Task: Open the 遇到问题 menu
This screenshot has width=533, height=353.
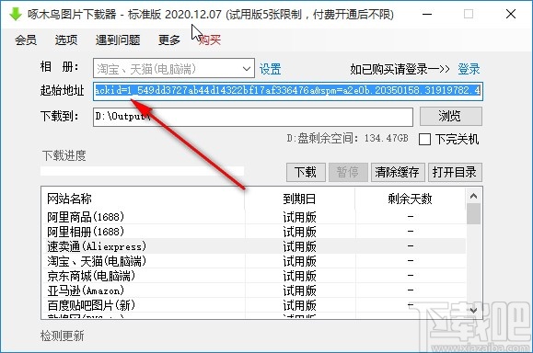Action: click(118, 40)
